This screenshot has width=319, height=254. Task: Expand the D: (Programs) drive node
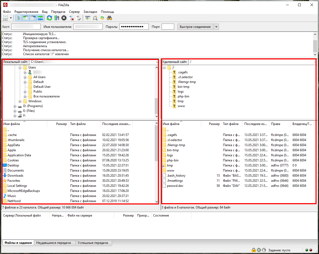pyautogui.click(x=15, y=106)
